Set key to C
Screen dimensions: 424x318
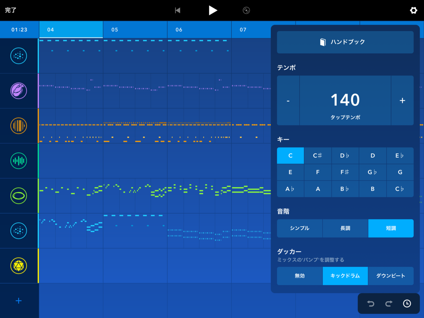coord(290,156)
